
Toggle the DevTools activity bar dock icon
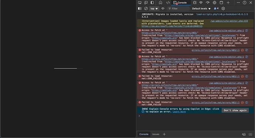tap(152, 3)
